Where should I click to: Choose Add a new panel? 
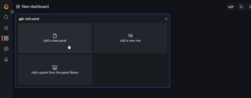[55, 38]
